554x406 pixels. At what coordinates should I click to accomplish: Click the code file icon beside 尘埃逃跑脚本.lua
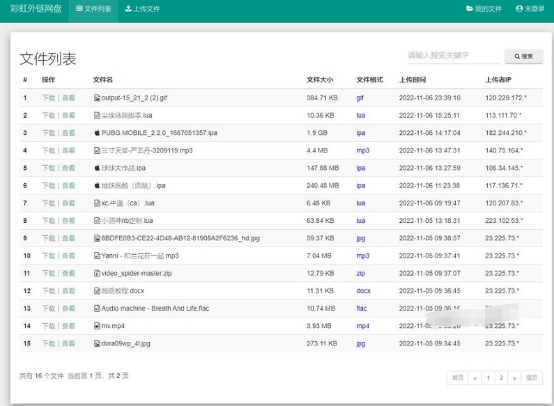[x=97, y=115]
